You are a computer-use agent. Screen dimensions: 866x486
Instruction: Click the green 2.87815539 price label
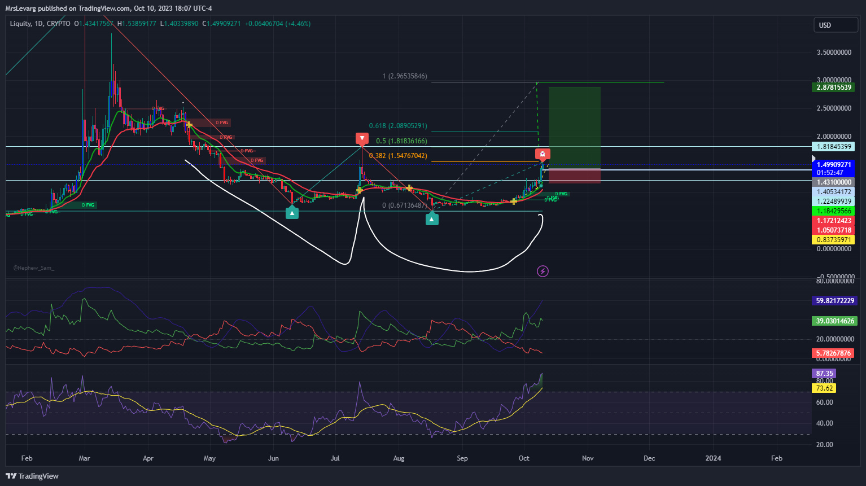(x=833, y=87)
